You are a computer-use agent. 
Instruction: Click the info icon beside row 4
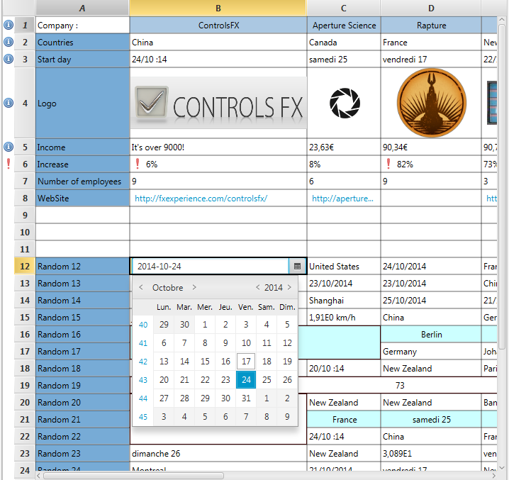point(9,103)
